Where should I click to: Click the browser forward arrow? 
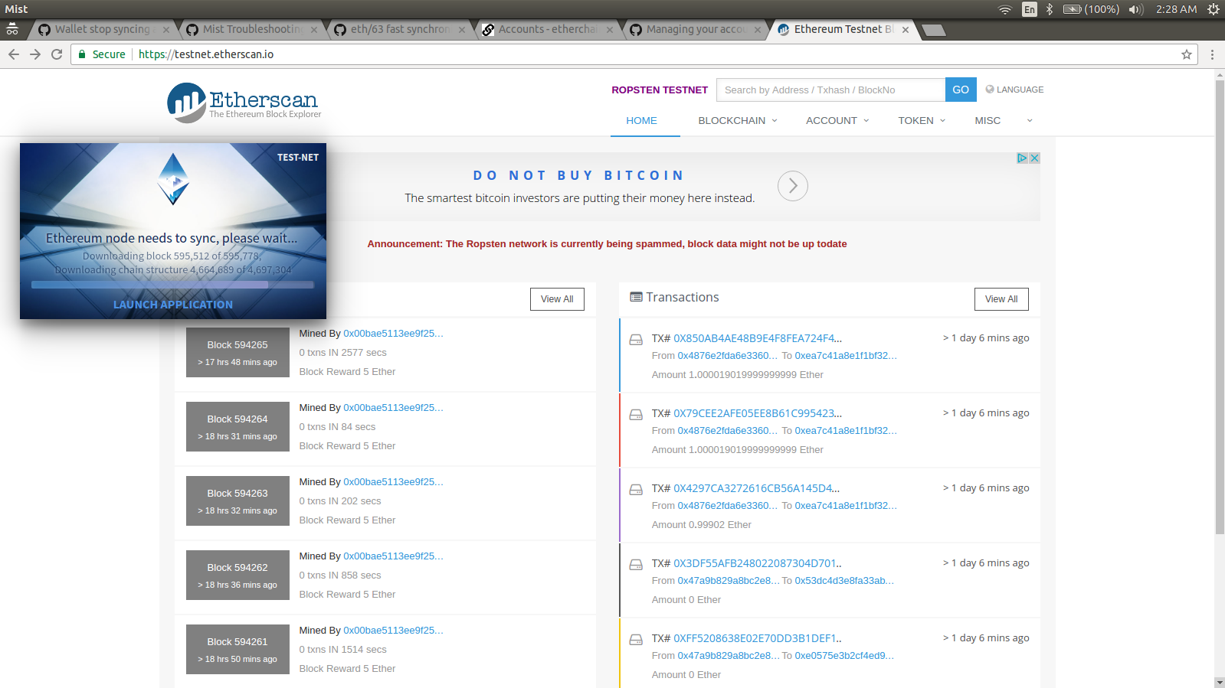[x=35, y=54]
